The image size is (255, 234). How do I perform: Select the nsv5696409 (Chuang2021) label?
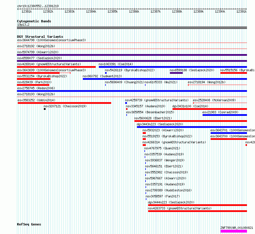[125, 82]
